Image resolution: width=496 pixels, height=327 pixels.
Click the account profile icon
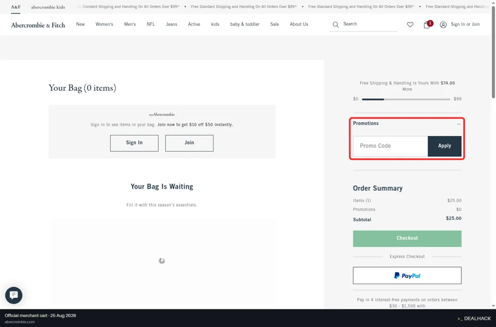pyautogui.click(x=443, y=25)
